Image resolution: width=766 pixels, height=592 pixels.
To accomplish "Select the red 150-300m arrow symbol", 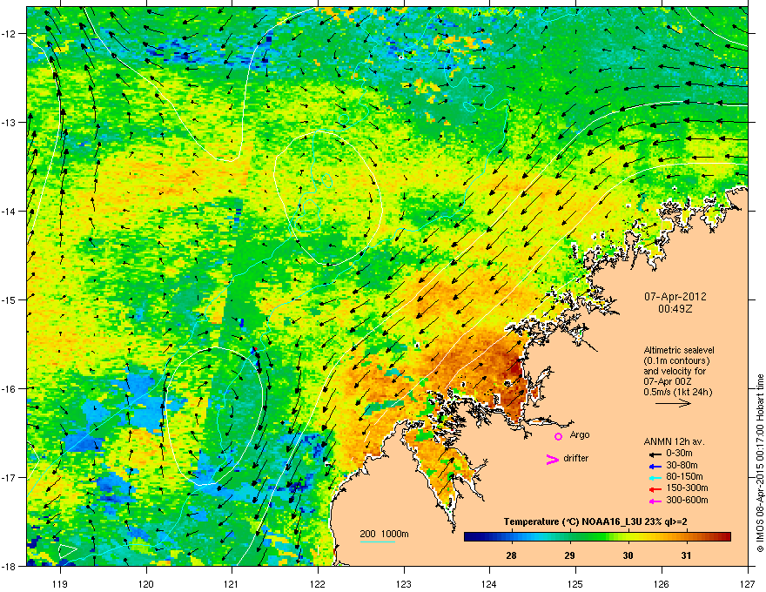I will 655,489.
